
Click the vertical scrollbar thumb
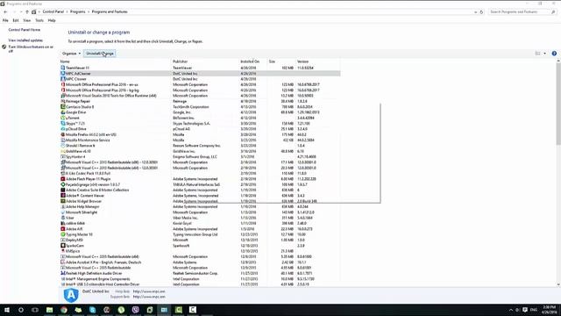click(x=558, y=104)
